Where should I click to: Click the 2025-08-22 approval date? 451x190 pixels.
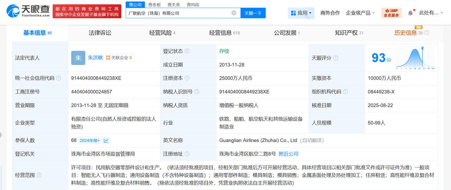380,105
